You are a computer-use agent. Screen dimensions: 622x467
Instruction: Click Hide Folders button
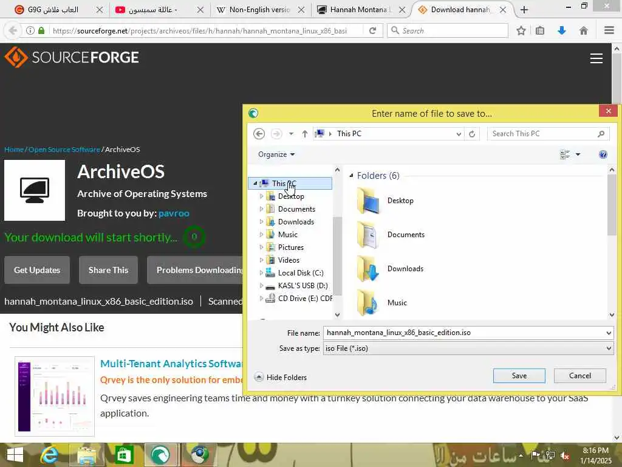(281, 377)
